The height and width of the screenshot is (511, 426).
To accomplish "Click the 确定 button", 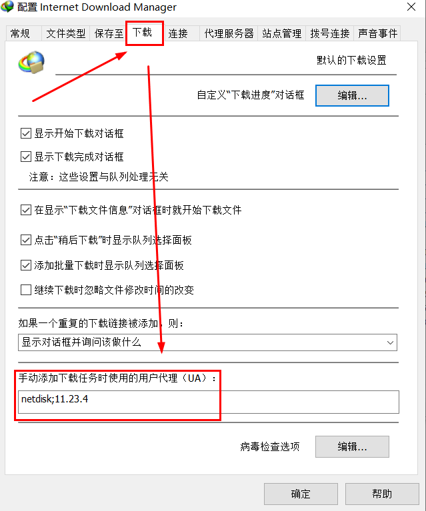I will point(301,494).
